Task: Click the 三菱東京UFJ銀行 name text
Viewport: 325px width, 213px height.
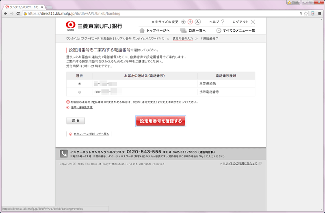Action: tap(100, 26)
